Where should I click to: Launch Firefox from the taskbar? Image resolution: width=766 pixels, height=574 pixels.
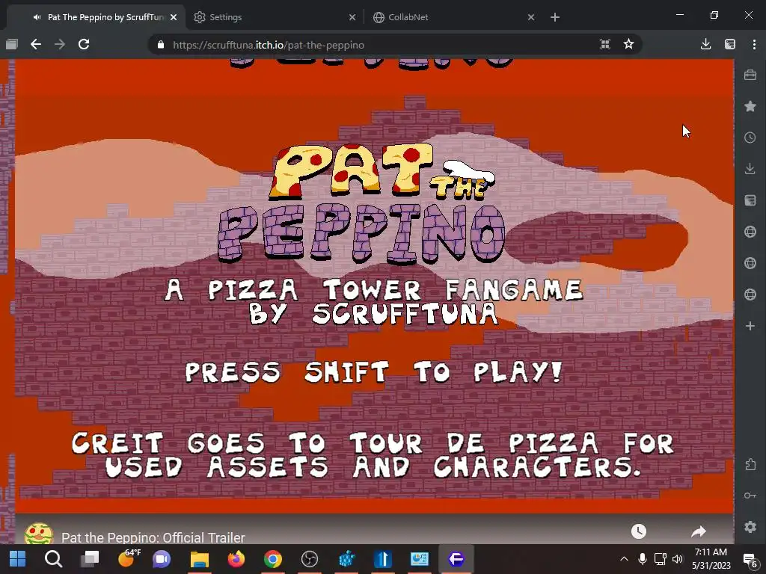click(236, 559)
